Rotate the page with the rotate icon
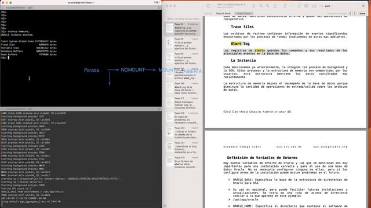The height and width of the screenshot is (208, 371). [x=299, y=6]
